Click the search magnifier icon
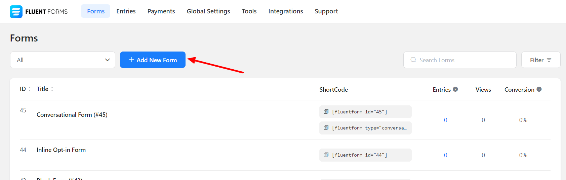The image size is (566, 180). click(413, 60)
